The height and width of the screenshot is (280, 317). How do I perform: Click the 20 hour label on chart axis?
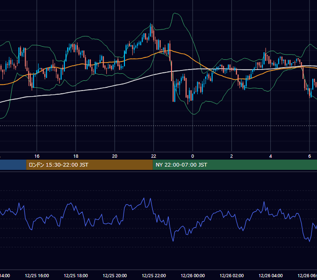[x=115, y=156]
